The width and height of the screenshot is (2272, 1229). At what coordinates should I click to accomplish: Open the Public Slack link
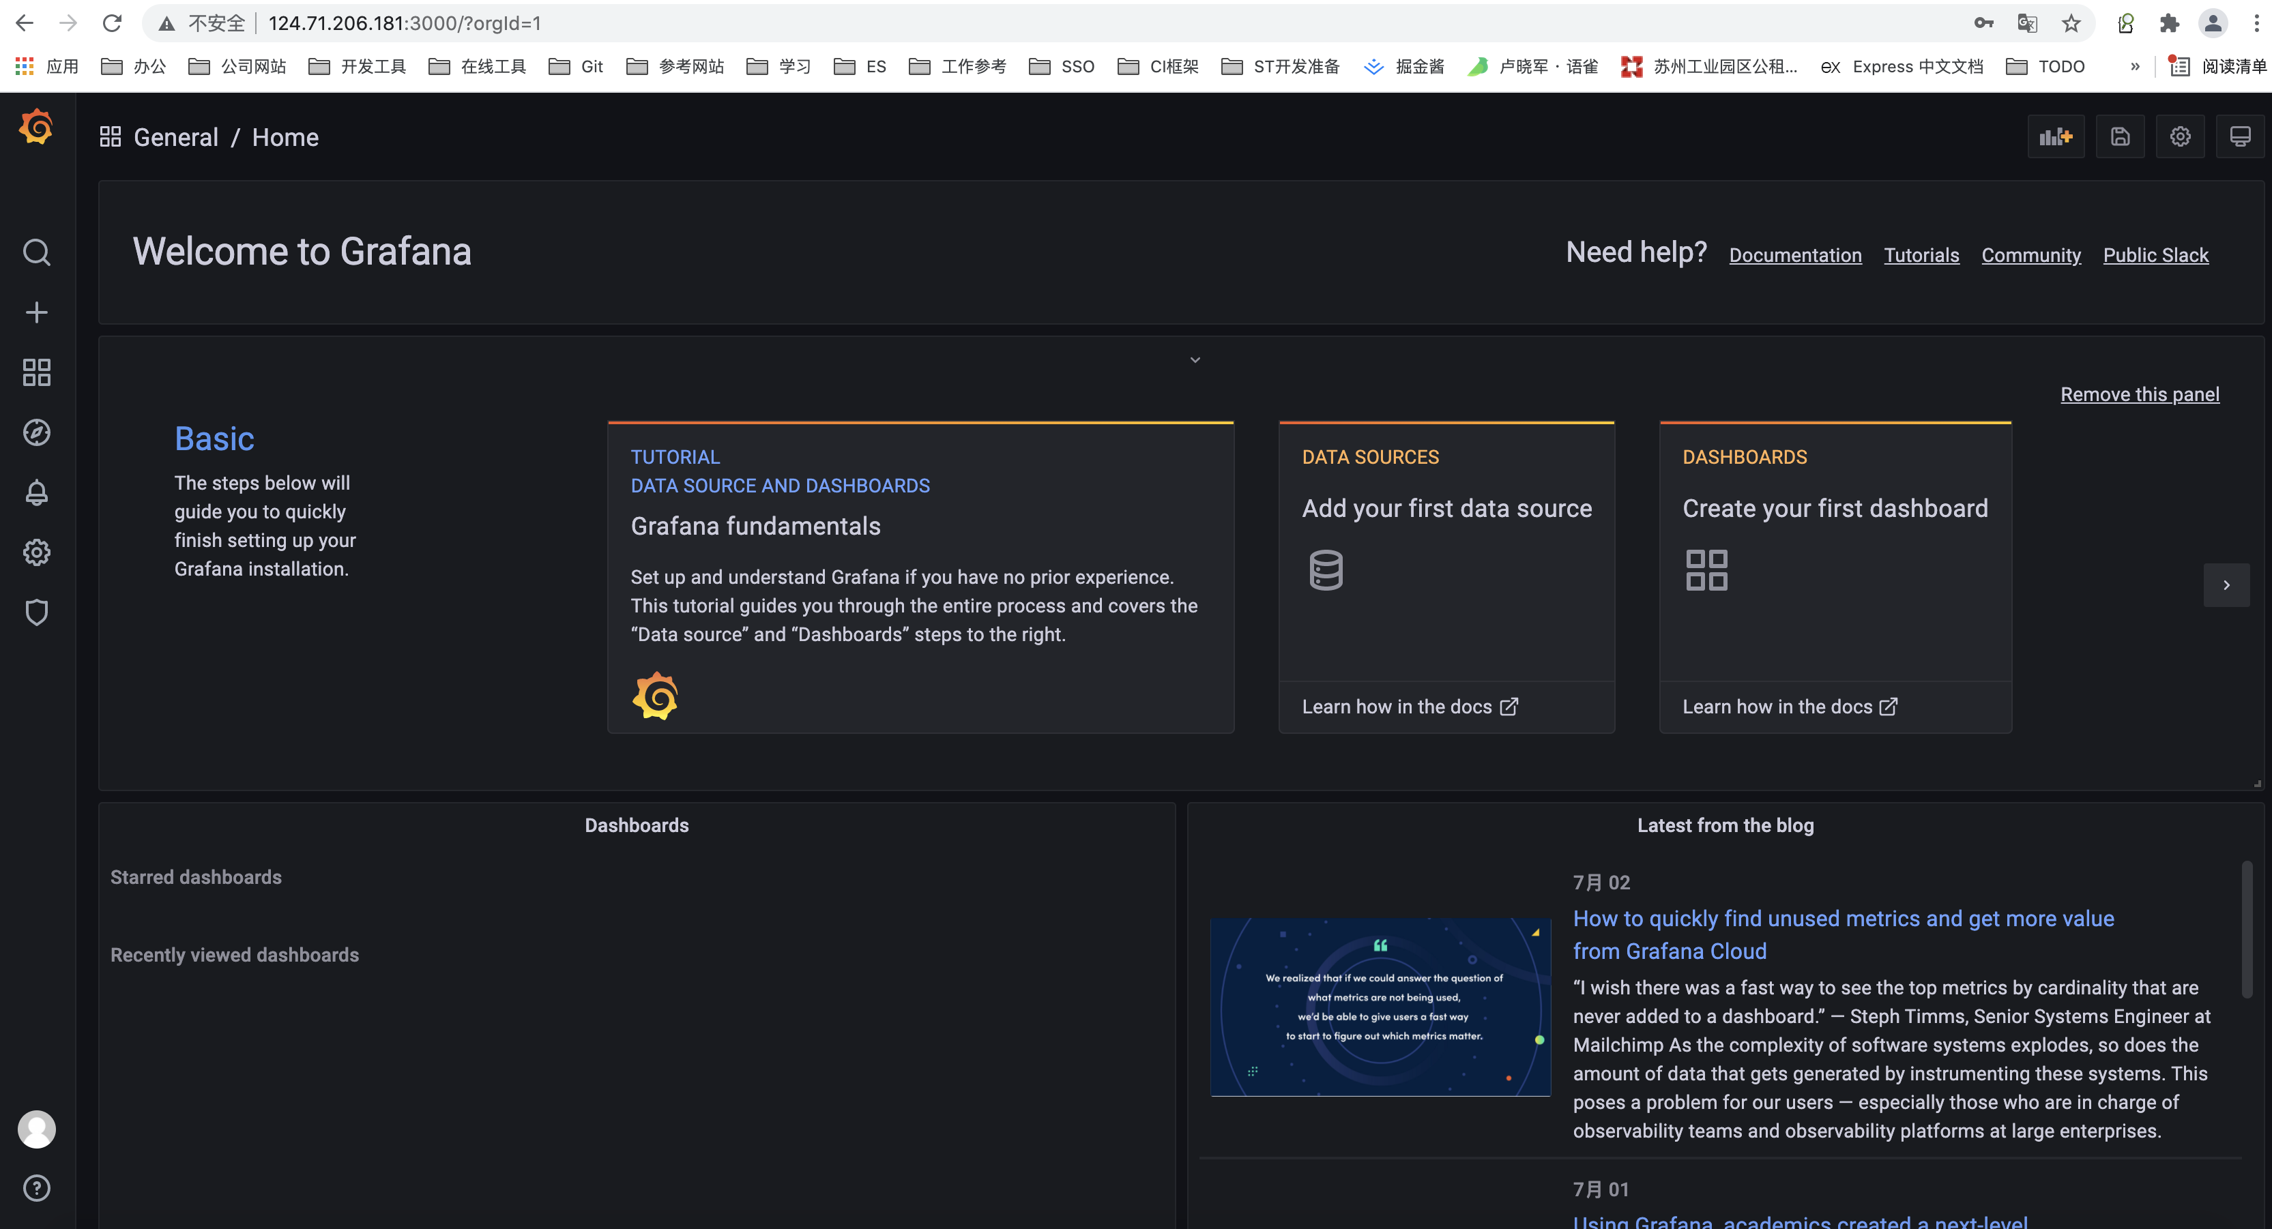click(2155, 255)
